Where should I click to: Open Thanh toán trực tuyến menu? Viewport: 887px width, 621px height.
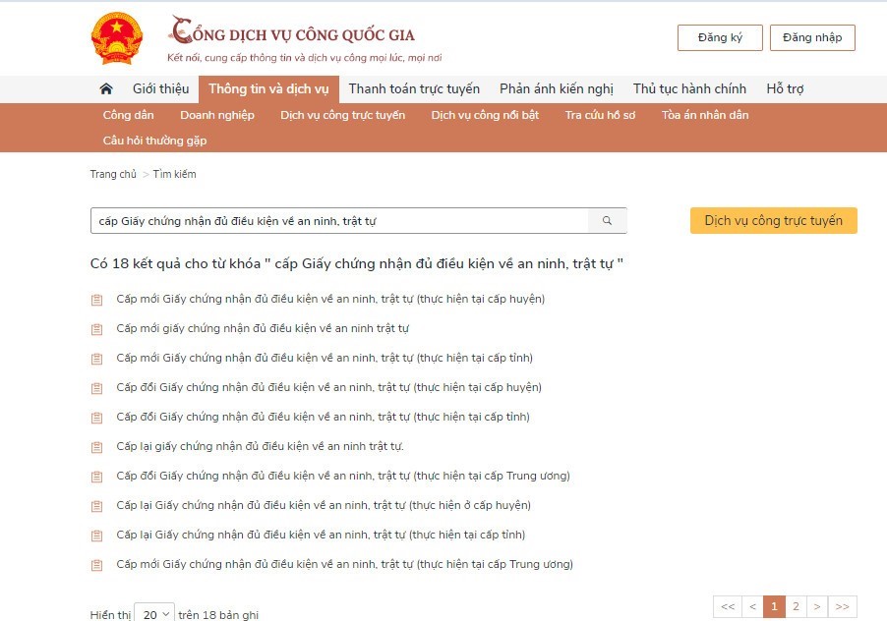pyautogui.click(x=414, y=88)
